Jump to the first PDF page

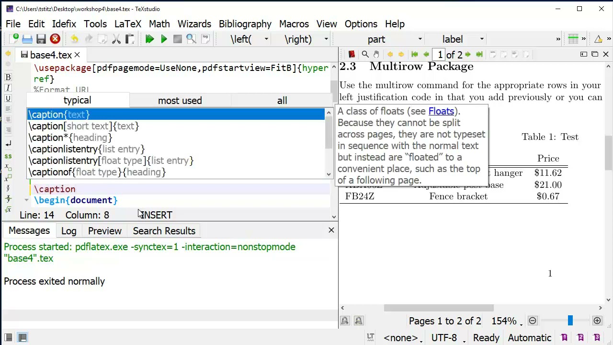[x=415, y=55]
